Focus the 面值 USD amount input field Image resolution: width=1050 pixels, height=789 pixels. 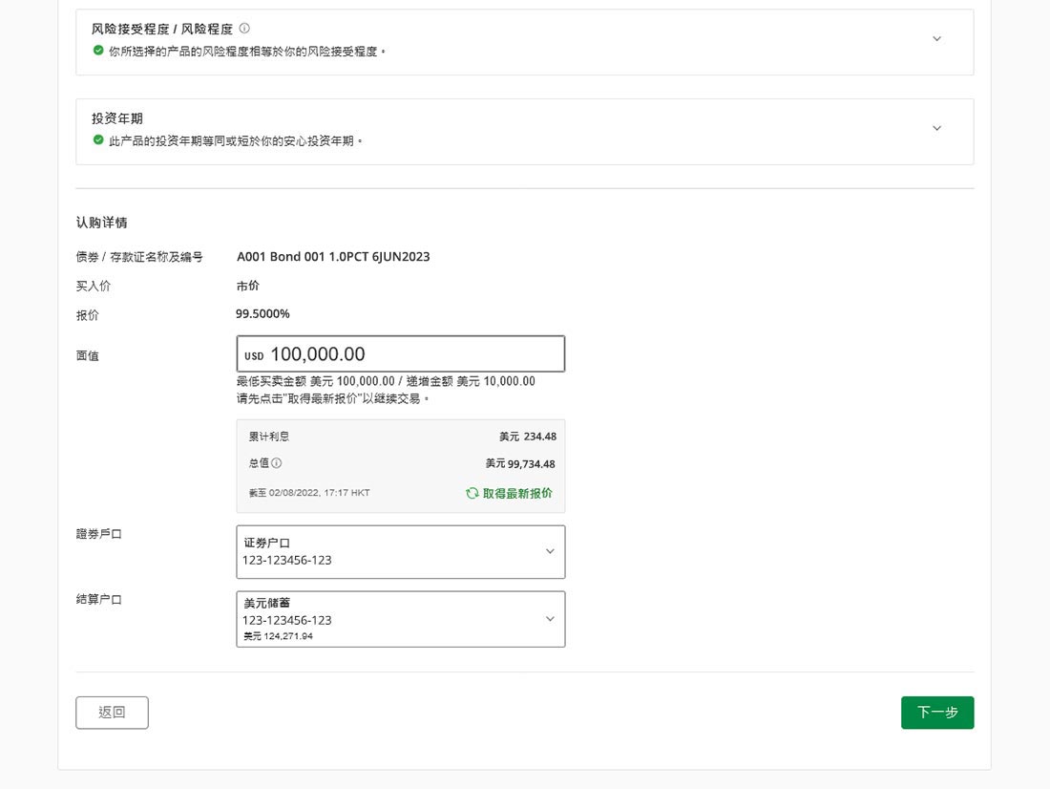(x=401, y=354)
